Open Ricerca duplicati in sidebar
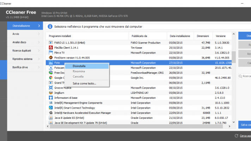Screen dimensions: 251x141 pyautogui.click(x=25, y=50)
